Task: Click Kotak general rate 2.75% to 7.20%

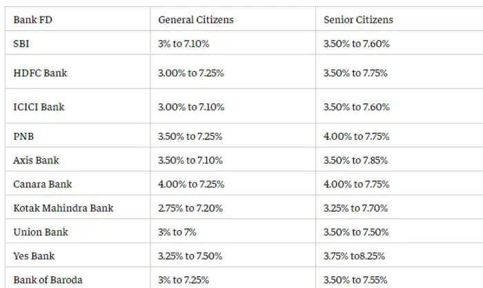Action: 190,208
